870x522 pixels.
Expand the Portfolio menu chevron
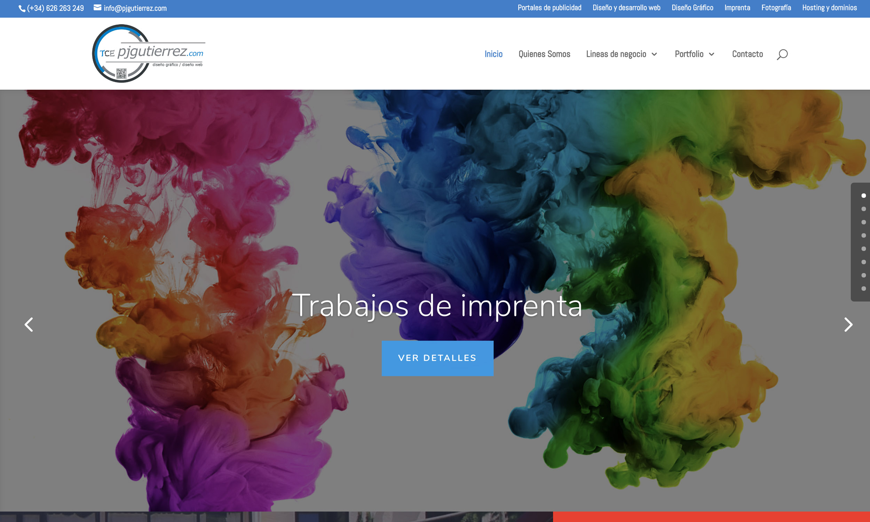pyautogui.click(x=711, y=54)
